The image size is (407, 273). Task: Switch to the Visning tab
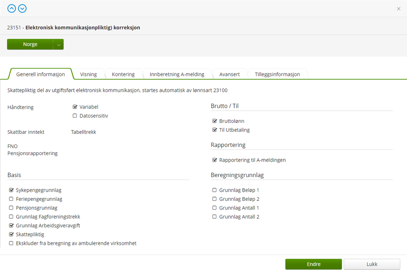point(88,74)
